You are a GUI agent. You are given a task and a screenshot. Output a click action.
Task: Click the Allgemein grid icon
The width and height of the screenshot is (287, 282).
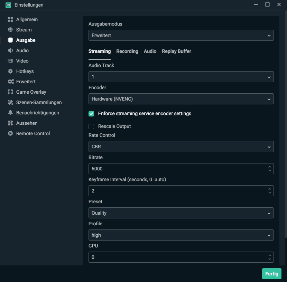point(10,19)
